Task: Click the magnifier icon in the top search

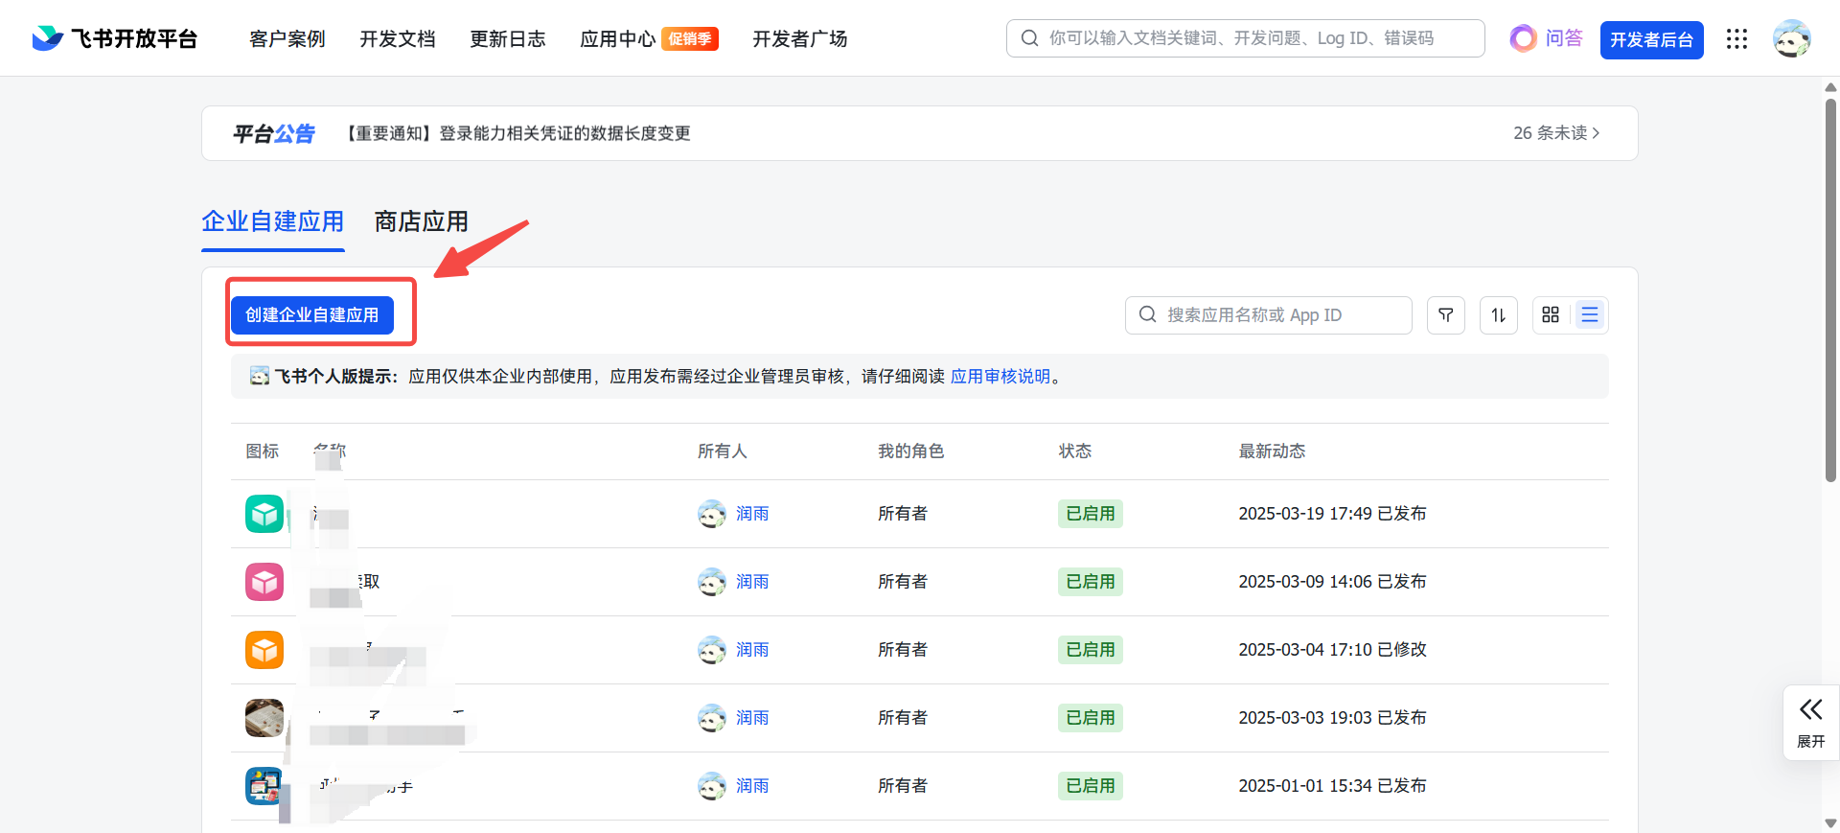Action: pos(1029,38)
